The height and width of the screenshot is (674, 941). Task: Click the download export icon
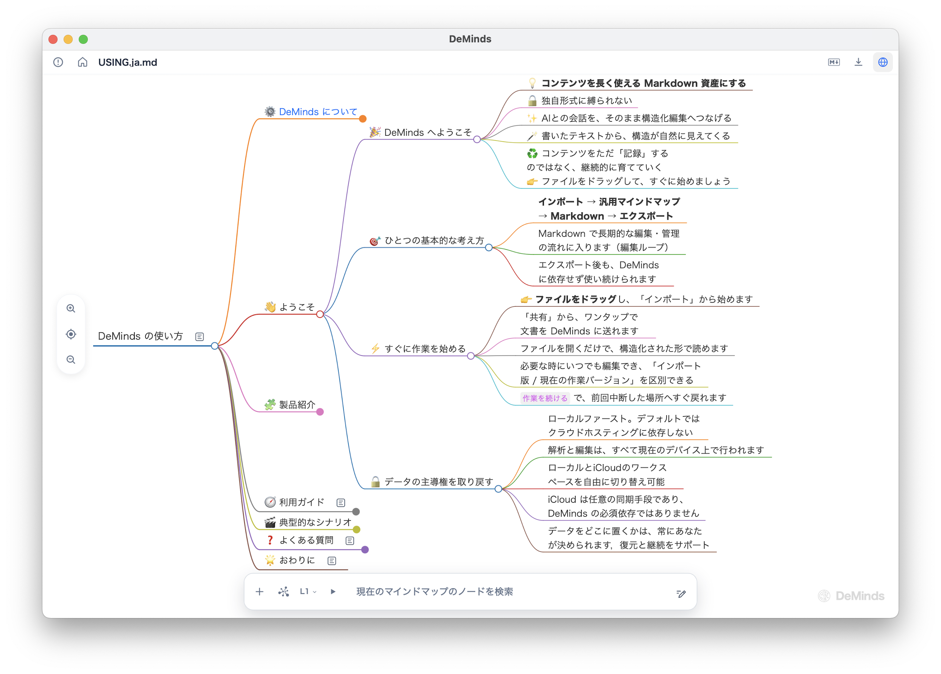(858, 62)
